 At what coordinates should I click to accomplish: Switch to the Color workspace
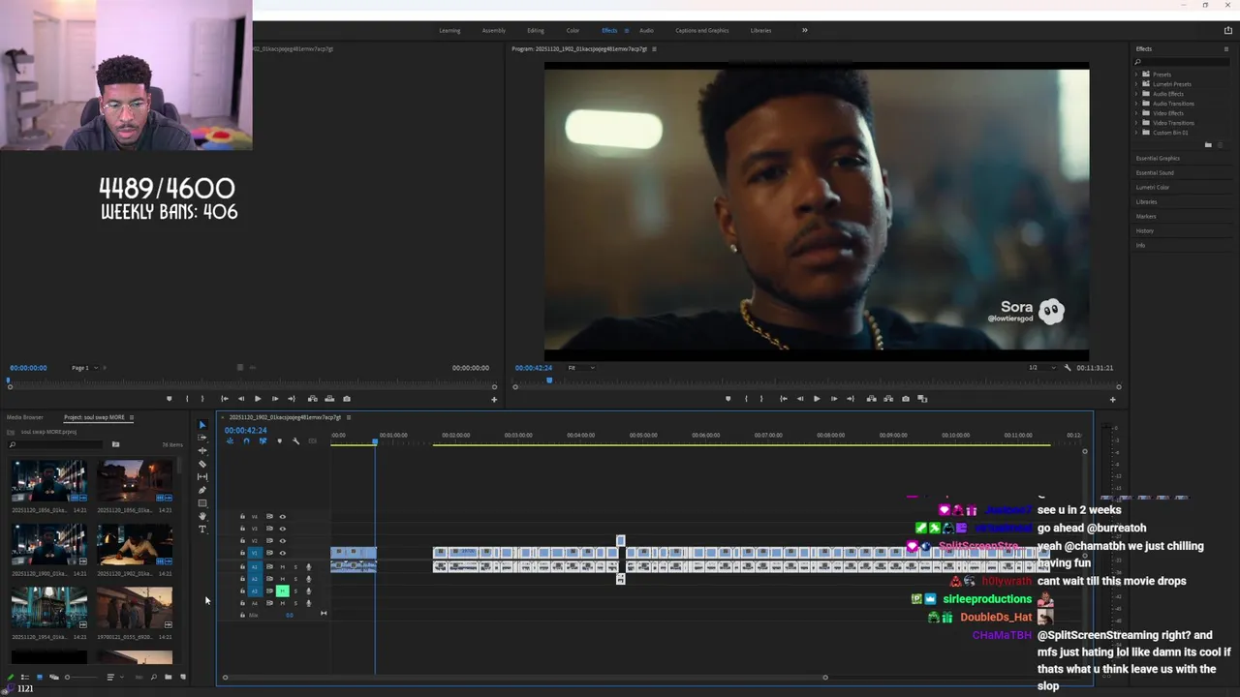(573, 30)
